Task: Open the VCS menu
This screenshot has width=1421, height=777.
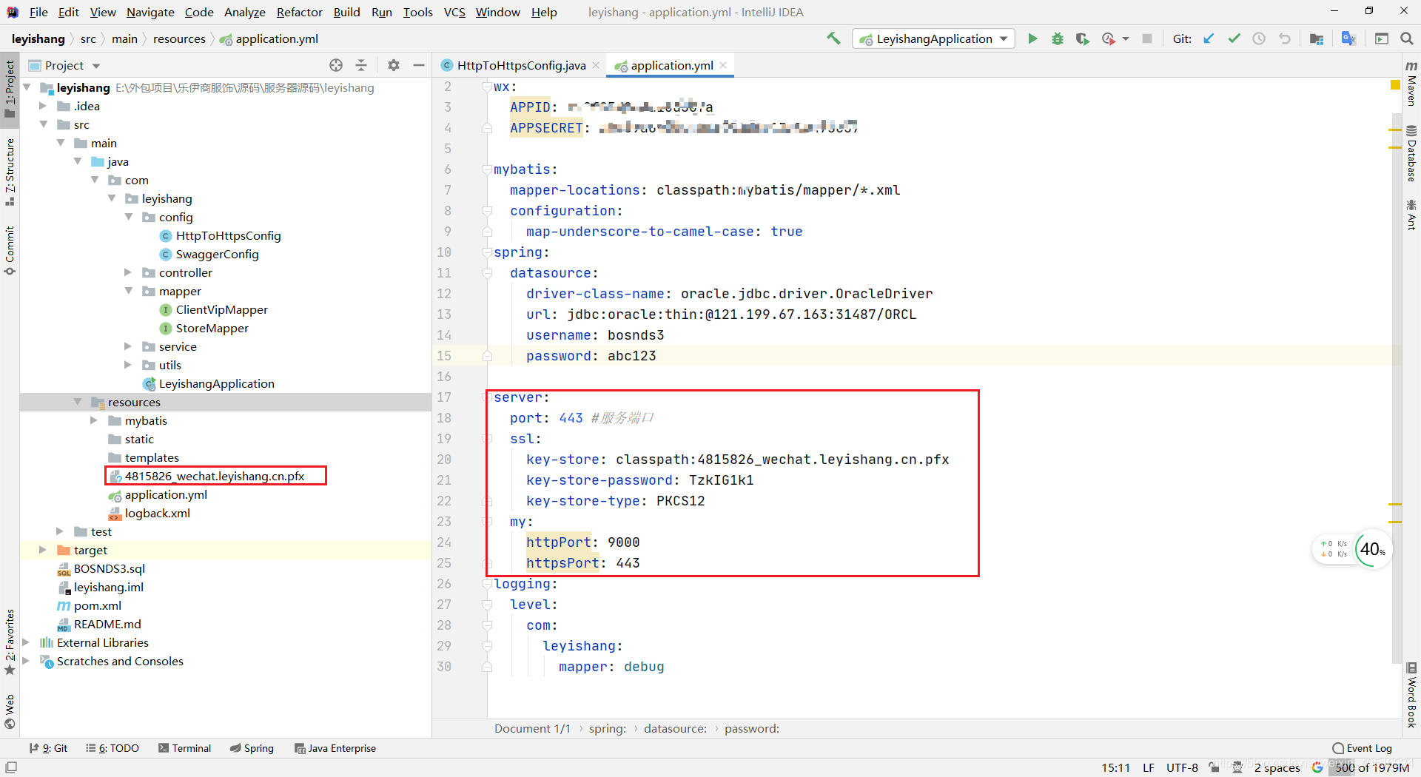Action: (x=454, y=12)
